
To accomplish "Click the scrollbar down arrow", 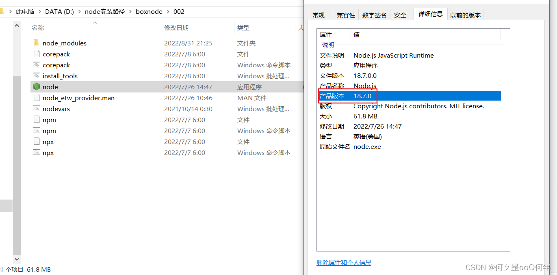I will [17, 259].
